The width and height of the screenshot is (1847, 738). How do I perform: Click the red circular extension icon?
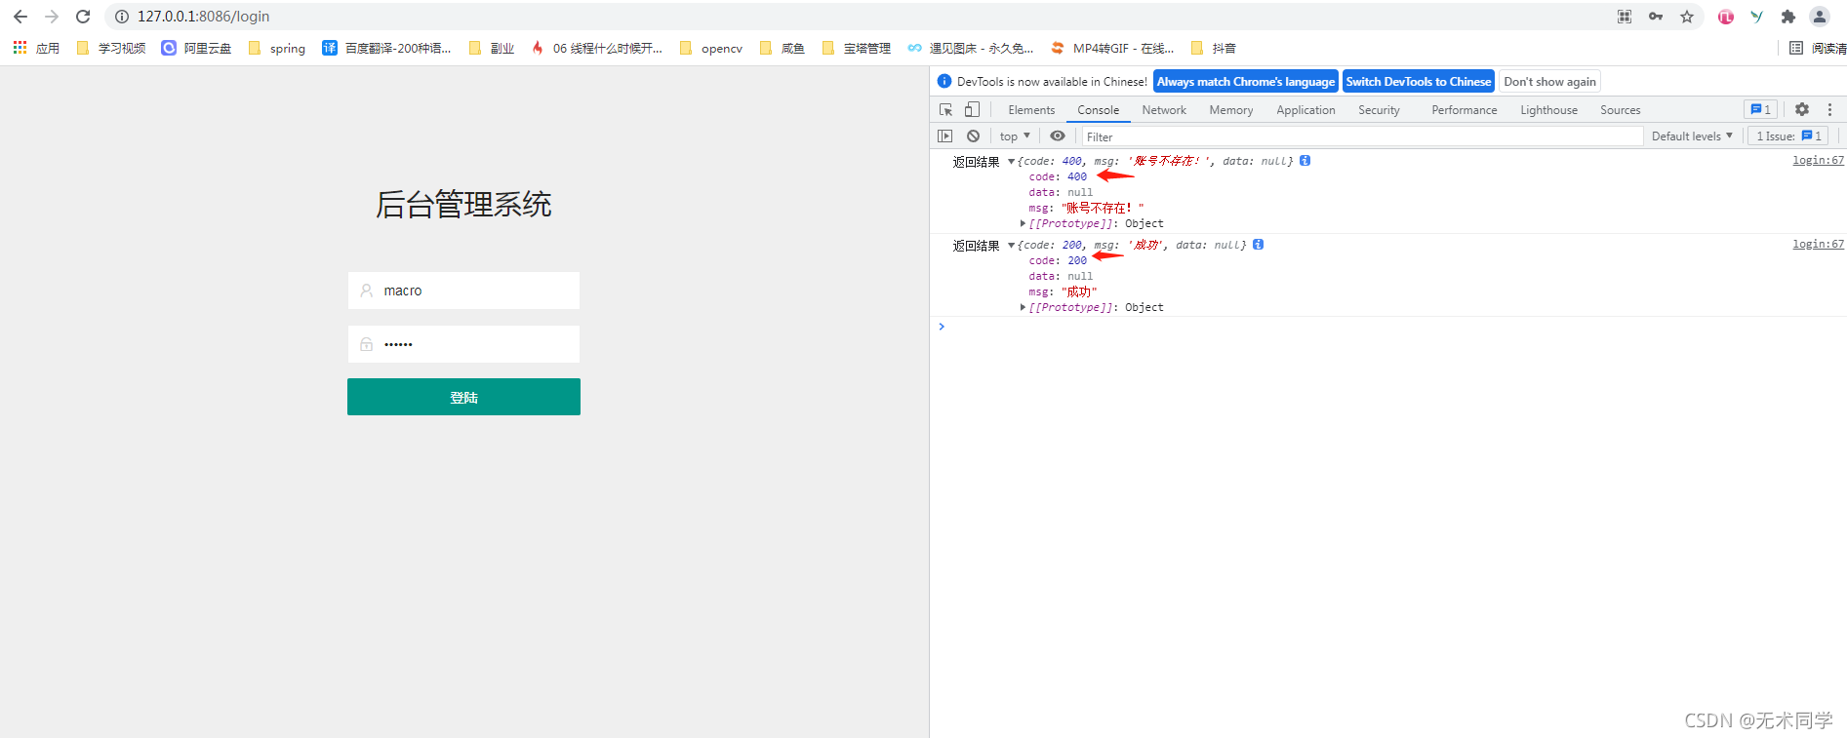[1726, 17]
